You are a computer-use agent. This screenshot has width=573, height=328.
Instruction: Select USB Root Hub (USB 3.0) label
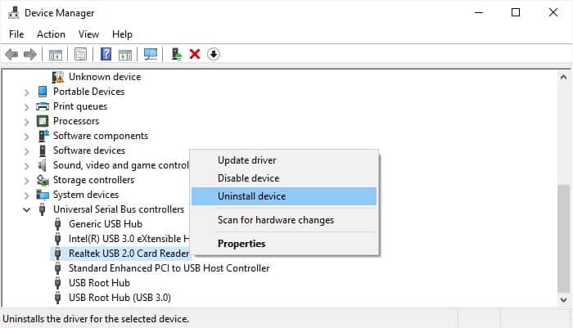[120, 297]
